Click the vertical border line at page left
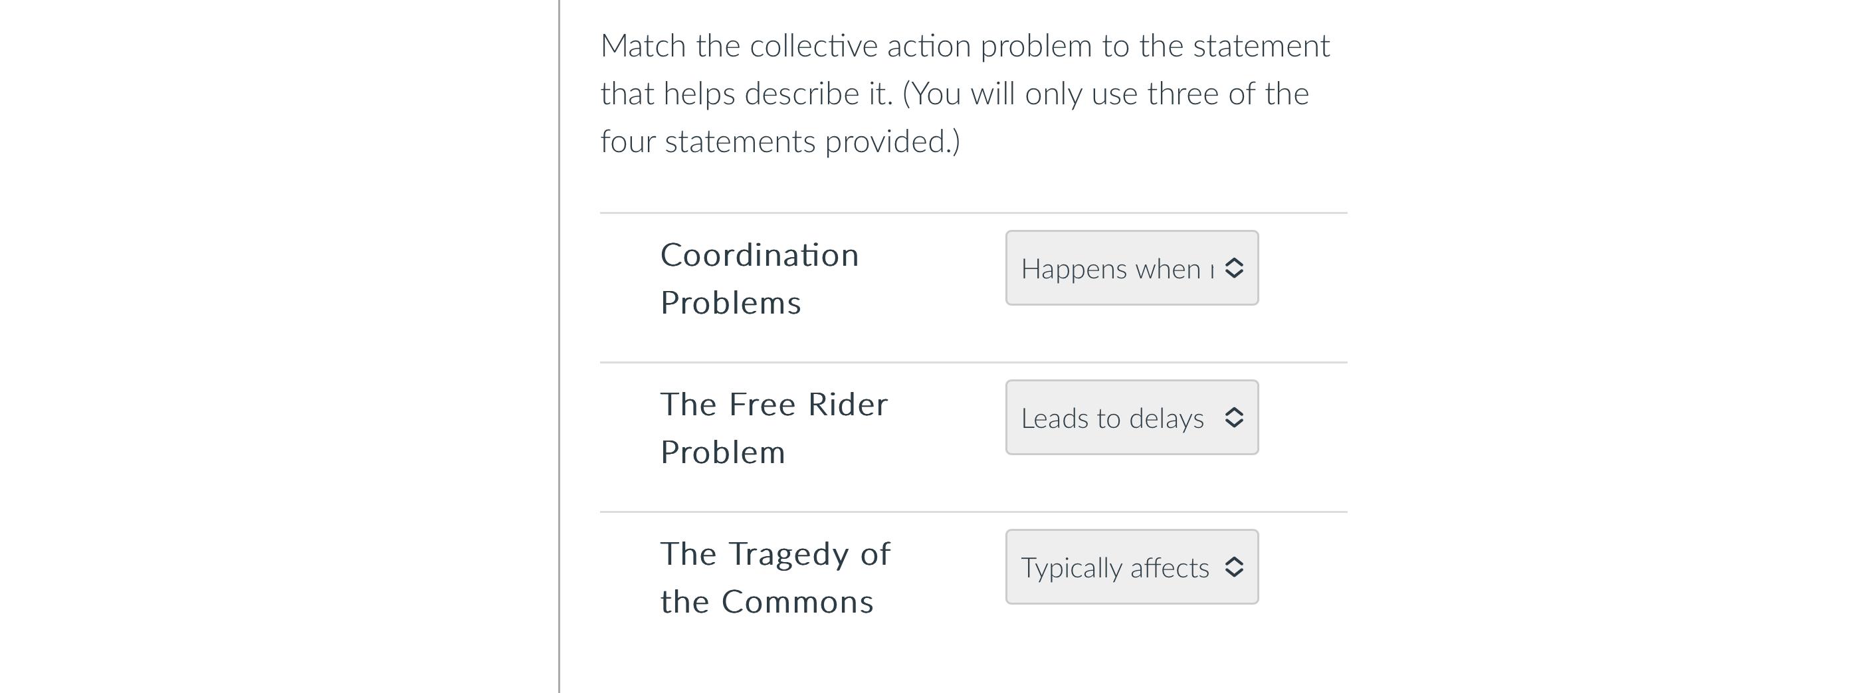The image size is (1858, 693). pos(560,346)
